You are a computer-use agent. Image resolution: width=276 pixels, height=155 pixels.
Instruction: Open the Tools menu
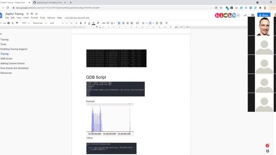pos(42,18)
